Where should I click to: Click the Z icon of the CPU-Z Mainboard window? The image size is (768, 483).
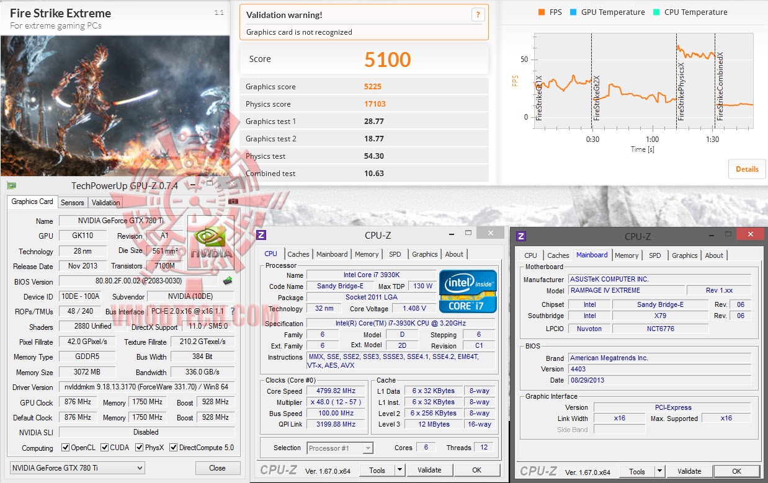pyautogui.click(x=521, y=236)
